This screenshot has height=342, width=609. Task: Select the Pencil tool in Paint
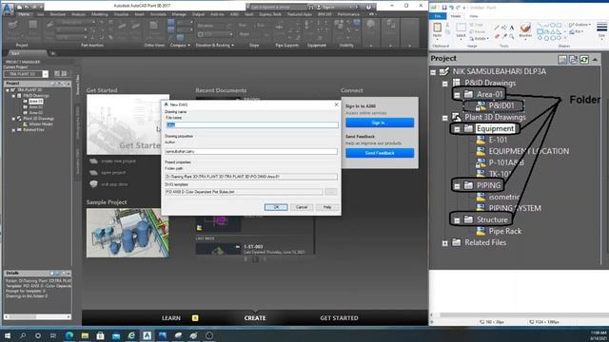(497, 28)
